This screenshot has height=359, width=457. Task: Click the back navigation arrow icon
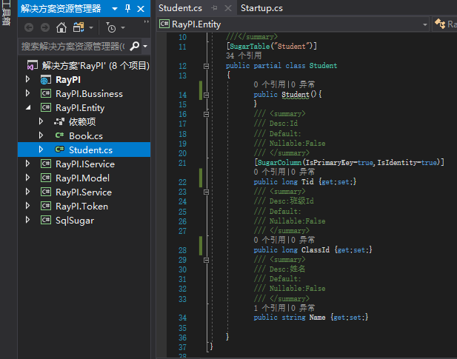click(29, 27)
